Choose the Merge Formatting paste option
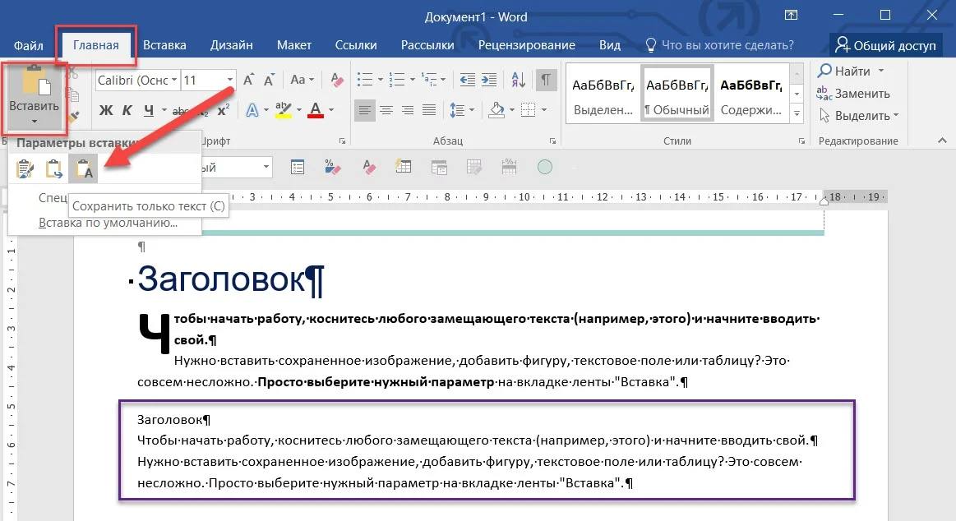 tap(53, 168)
